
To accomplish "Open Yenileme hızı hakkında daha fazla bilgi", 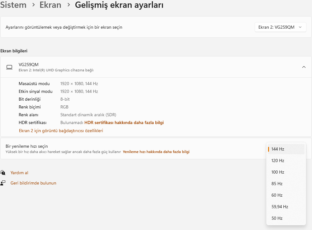I will pyautogui.click(x=156, y=152).
